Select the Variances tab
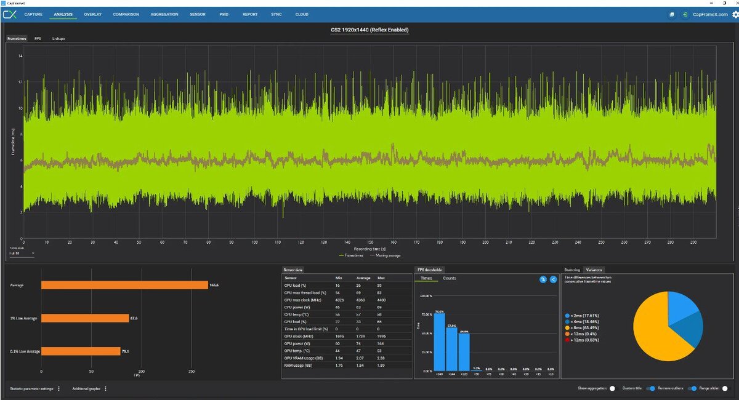739x400 pixels. [594, 270]
